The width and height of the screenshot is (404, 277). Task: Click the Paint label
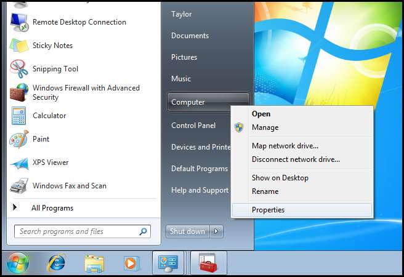pos(41,139)
